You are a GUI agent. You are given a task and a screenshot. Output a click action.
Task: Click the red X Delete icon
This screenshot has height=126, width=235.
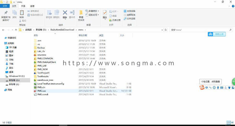(65, 13)
